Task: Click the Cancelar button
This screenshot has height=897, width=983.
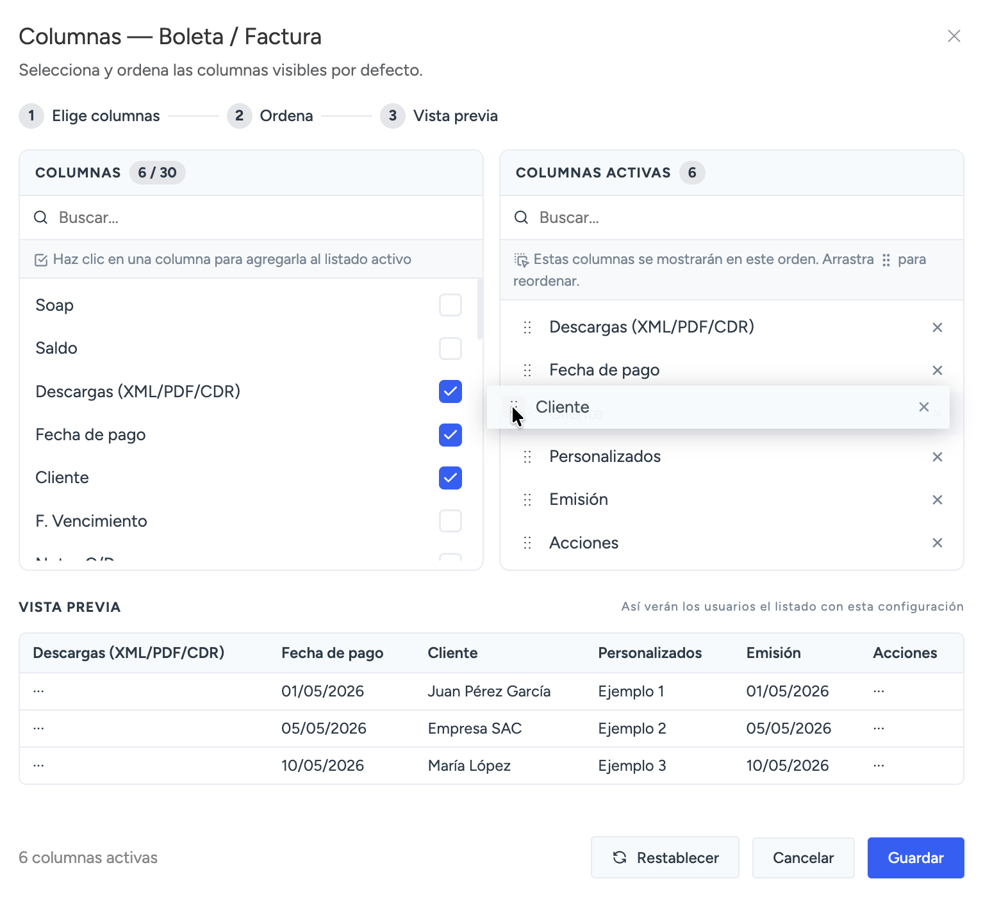Action: point(804,857)
